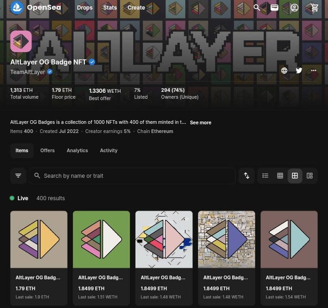The height and width of the screenshot is (308, 328).
Task: Open the badge thumbnail with tan background
Action: click(39, 239)
